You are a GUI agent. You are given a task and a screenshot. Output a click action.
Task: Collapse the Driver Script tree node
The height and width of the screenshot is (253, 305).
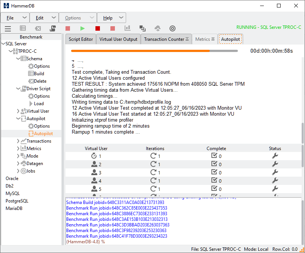18,89
